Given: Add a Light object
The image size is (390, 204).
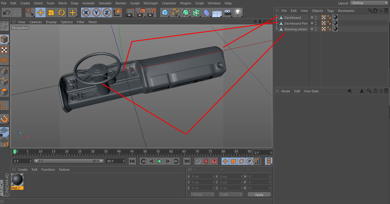Looking at the screenshot, I should coord(238,13).
